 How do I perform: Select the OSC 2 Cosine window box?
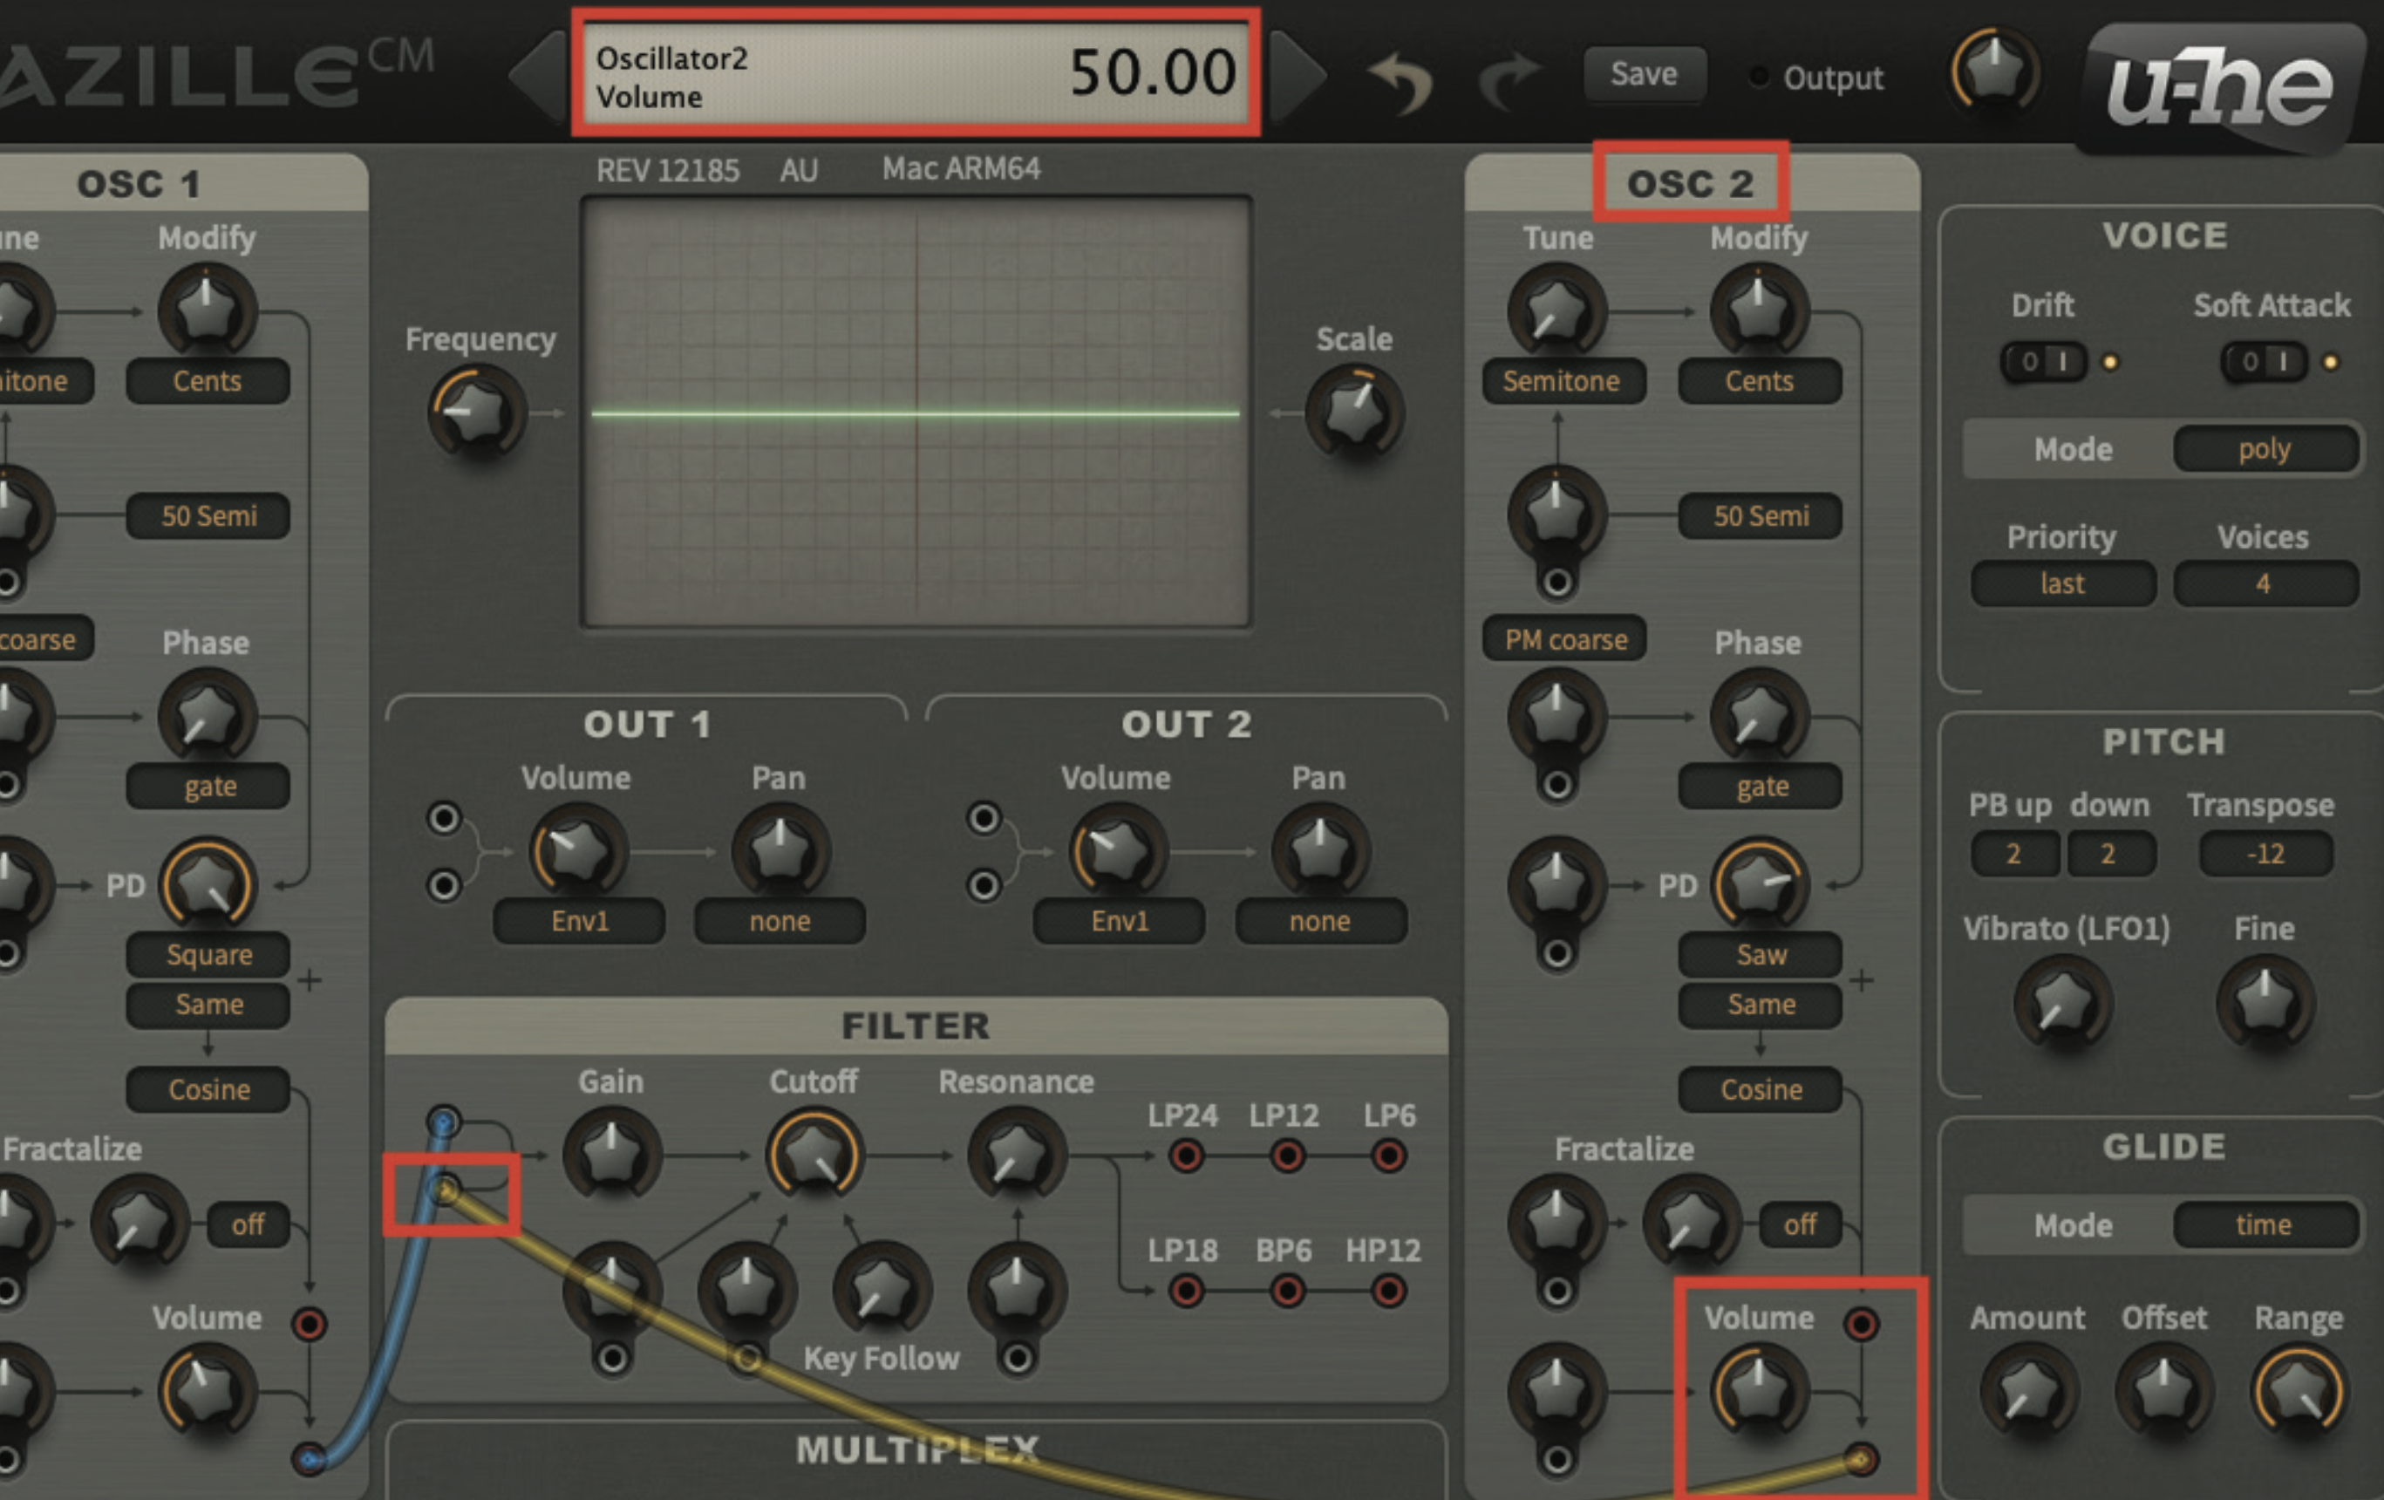pyautogui.click(x=1760, y=1089)
